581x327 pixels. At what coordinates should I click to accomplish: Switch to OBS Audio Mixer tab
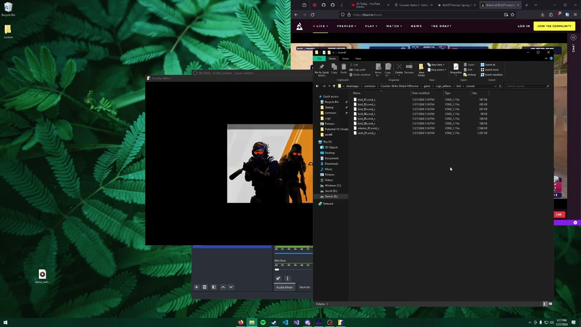[285, 287]
